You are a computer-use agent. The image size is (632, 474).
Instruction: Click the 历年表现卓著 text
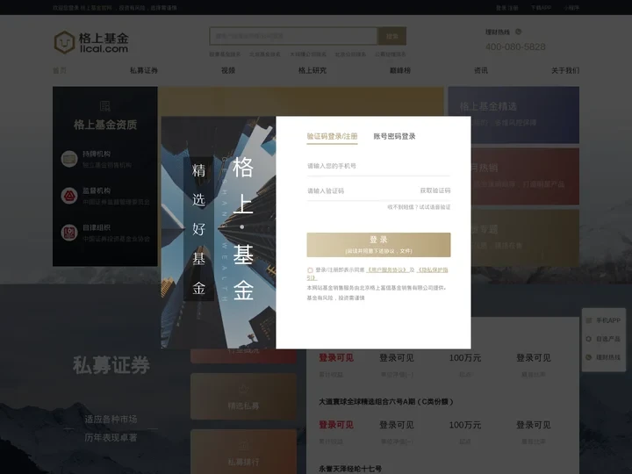pyautogui.click(x=111, y=437)
